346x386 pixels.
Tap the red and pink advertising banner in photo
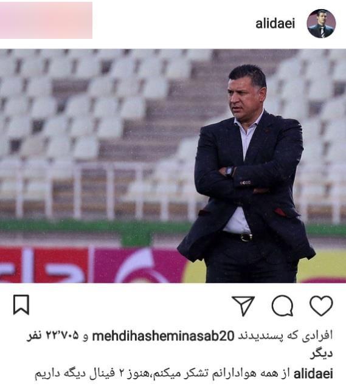(x=91, y=265)
